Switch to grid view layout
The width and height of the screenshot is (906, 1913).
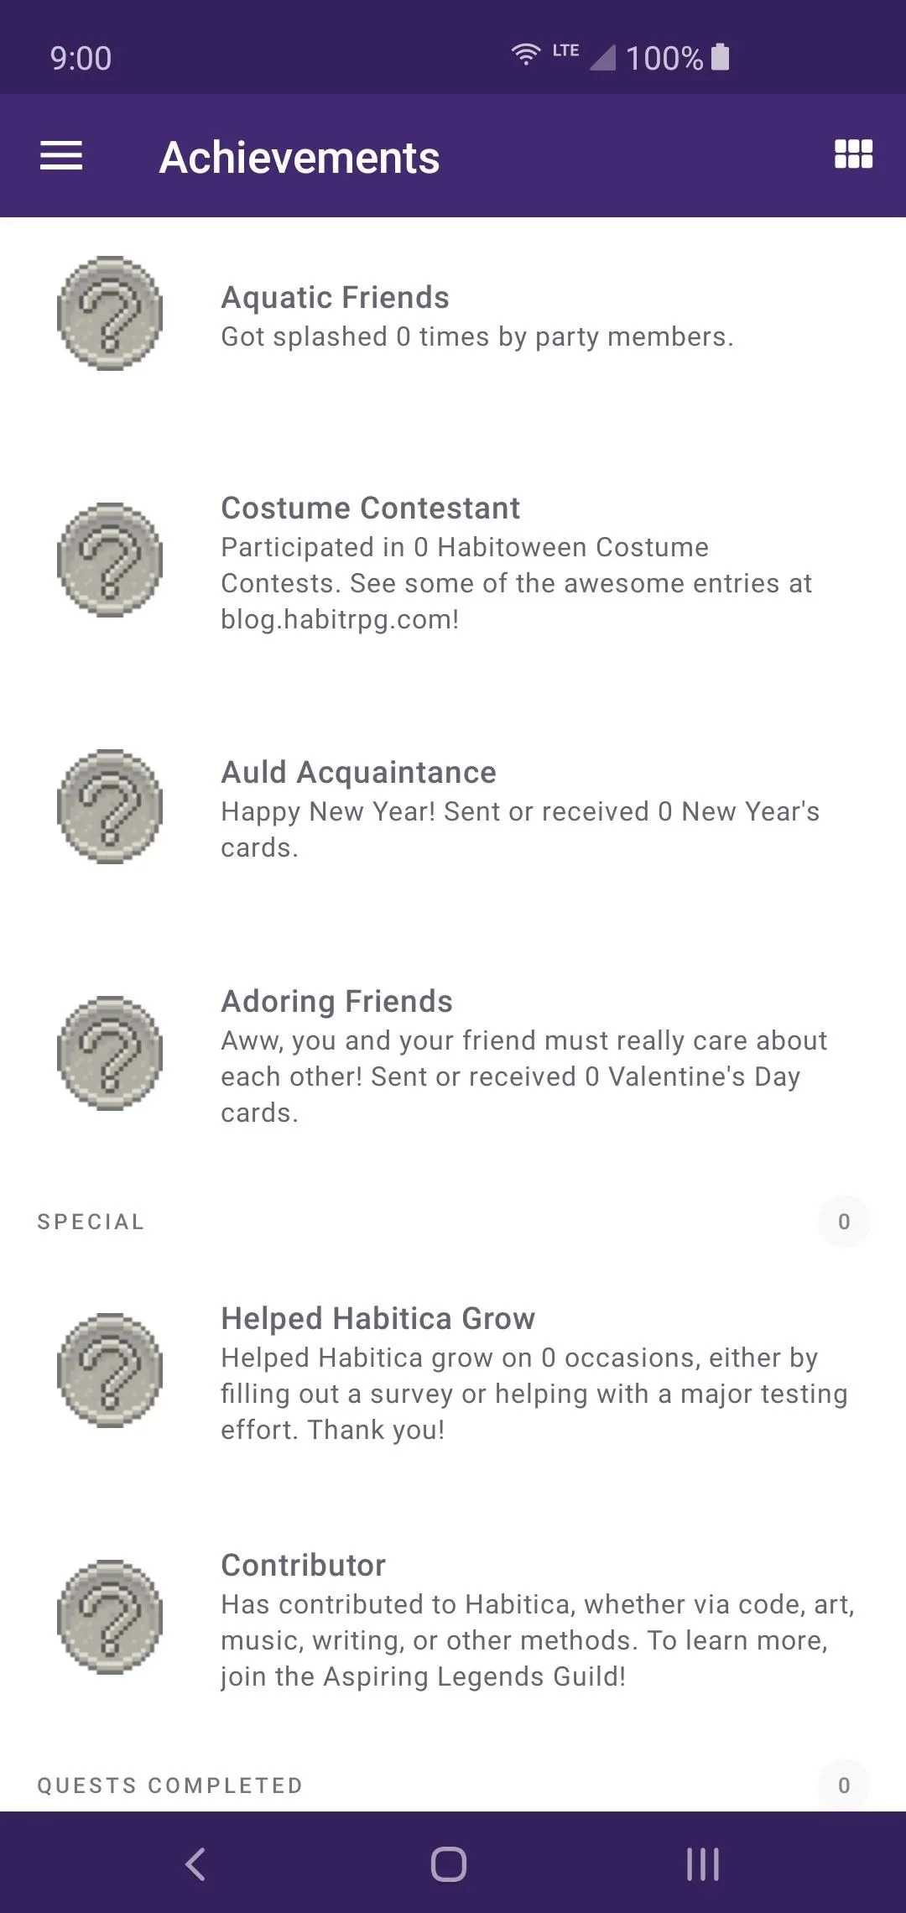pyautogui.click(x=853, y=154)
